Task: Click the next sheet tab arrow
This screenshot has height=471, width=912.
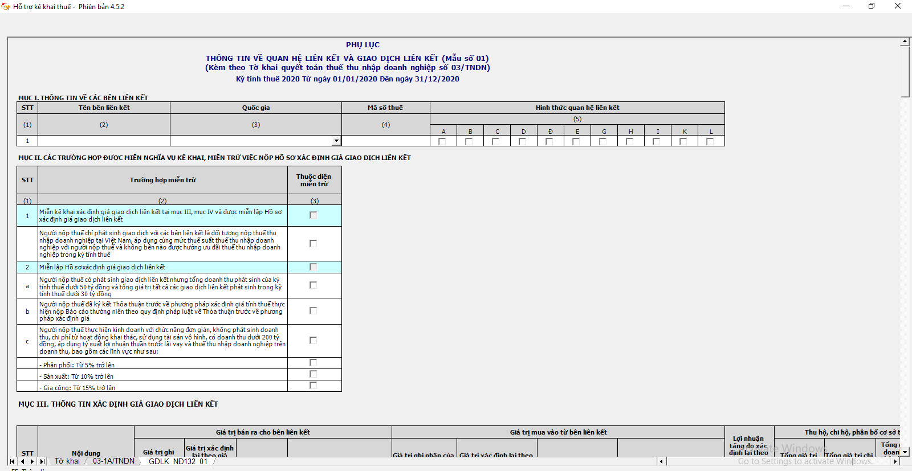Action: click(32, 461)
